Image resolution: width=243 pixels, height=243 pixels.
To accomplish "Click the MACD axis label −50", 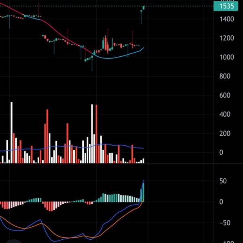I will 225,223.
